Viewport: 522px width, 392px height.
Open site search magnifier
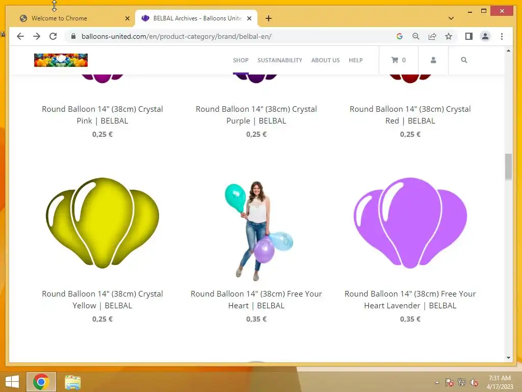pos(464,60)
